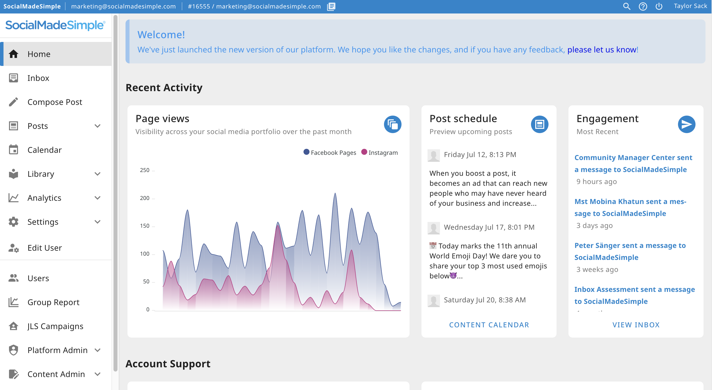Click the sidebar vertical scrollbar
712x390 pixels.
coord(115,193)
